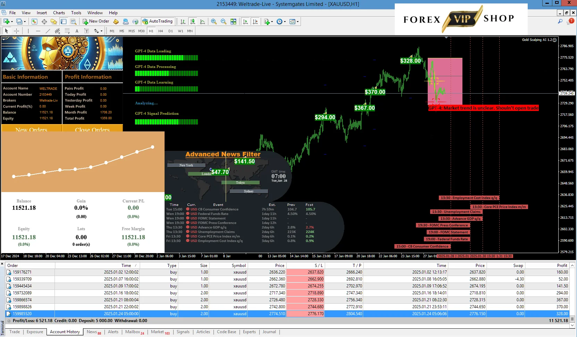Open the Navigator star-folder icon
This screenshot has height=337, width=577.
[54, 21]
